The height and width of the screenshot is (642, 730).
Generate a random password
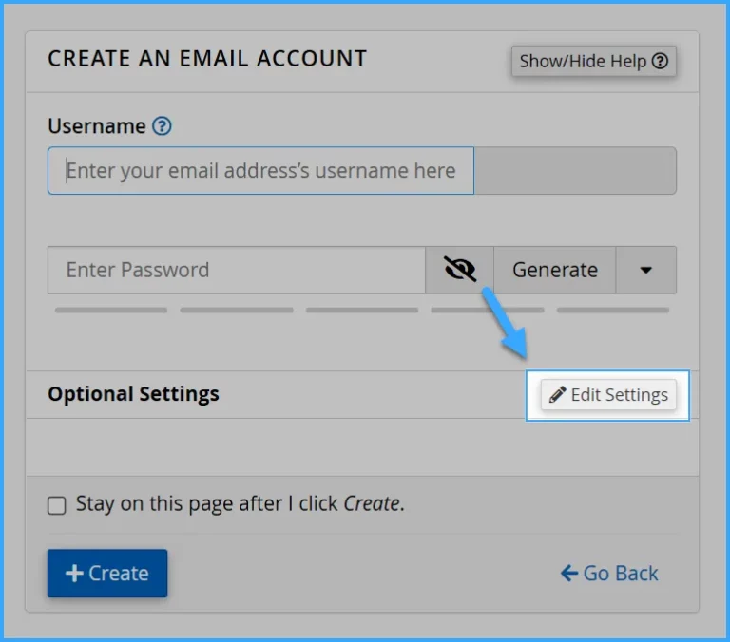(555, 270)
